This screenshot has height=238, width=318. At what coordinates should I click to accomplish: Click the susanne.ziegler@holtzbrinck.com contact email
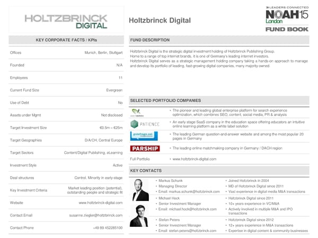[96, 215]
